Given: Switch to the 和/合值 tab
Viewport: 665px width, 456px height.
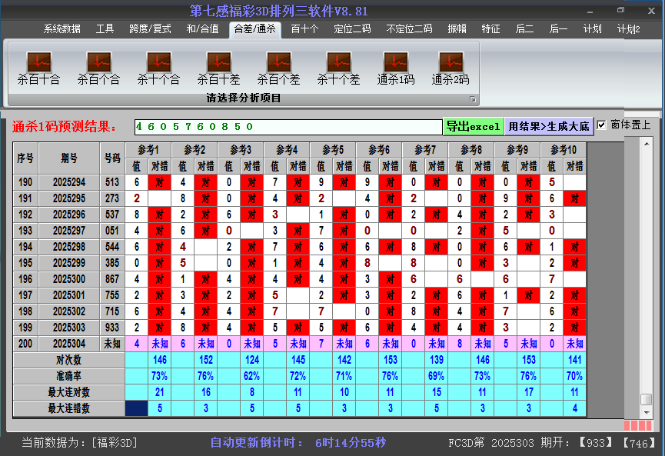Looking at the screenshot, I should pyautogui.click(x=202, y=29).
